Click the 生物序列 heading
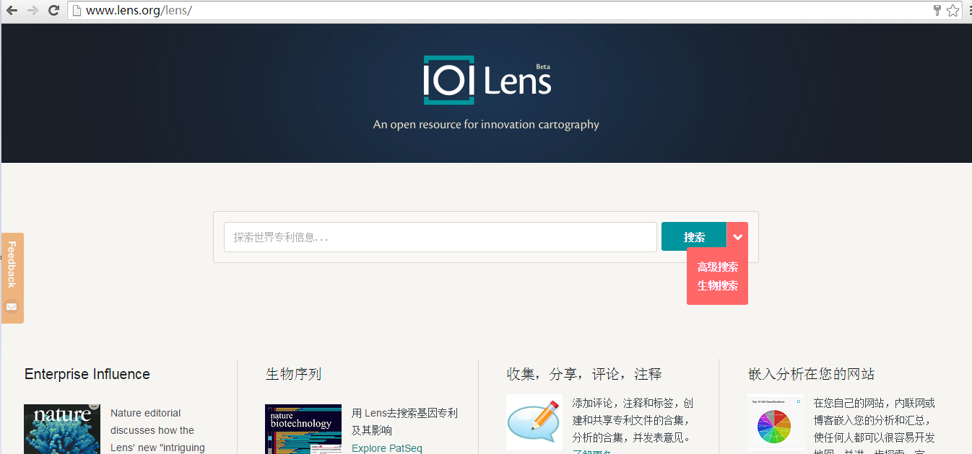 (x=293, y=374)
